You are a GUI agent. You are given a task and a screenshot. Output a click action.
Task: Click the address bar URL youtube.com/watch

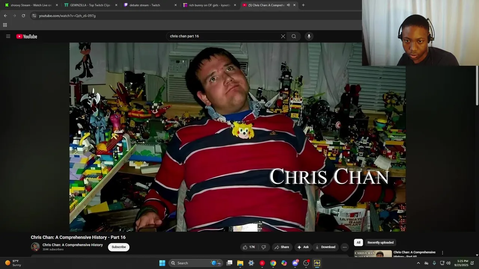67,16
